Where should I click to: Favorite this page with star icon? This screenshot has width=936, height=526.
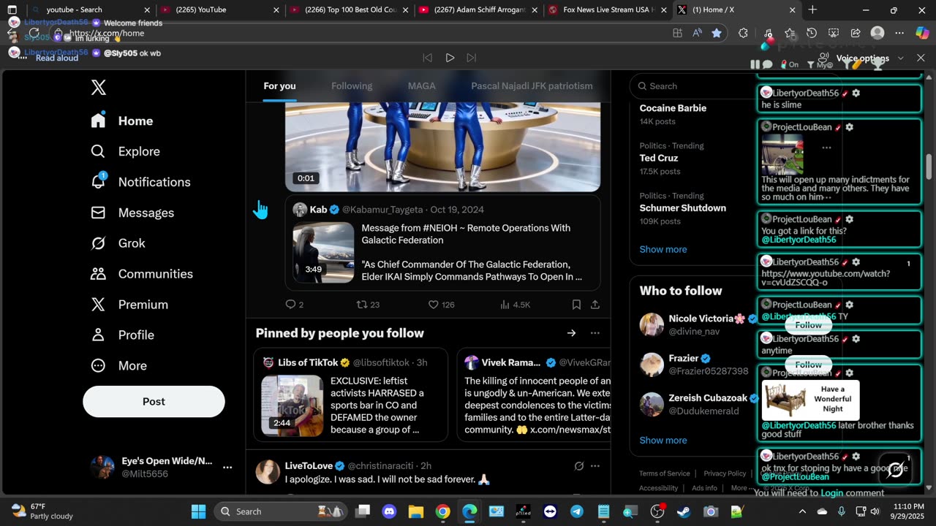pos(717,33)
